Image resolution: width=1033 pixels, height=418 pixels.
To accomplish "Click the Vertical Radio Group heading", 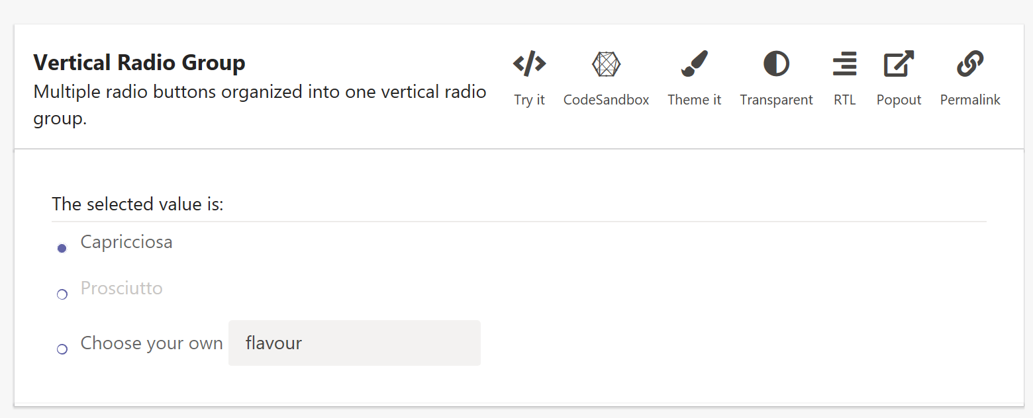I will pos(139,62).
